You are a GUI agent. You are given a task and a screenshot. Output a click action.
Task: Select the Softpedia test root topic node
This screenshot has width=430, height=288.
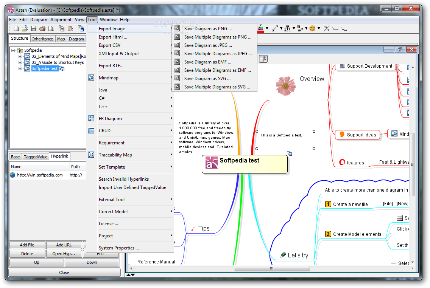coord(245,164)
